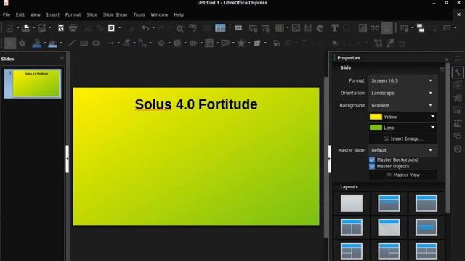Open the Format dropdown showing Screen 16:9
465x261 pixels.
point(403,80)
